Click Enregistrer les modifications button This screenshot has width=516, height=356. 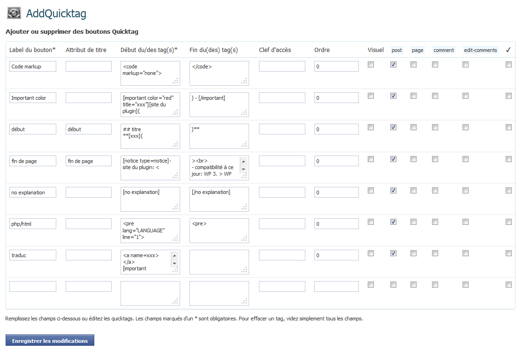click(50, 341)
